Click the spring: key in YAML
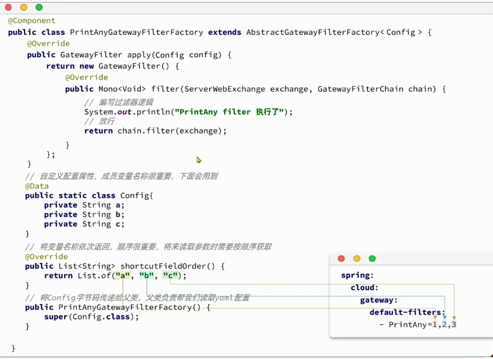 point(357,275)
